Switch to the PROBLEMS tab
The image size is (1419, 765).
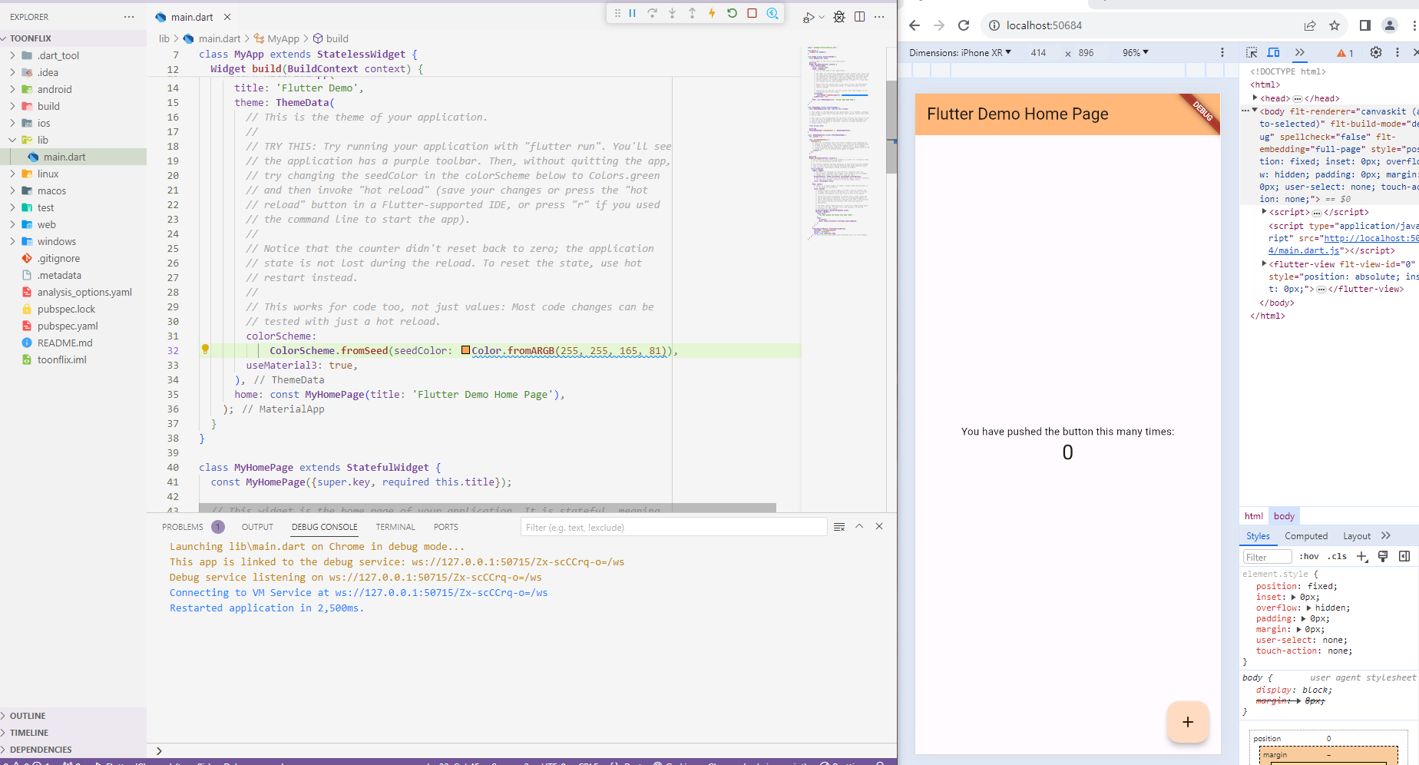[x=183, y=527]
